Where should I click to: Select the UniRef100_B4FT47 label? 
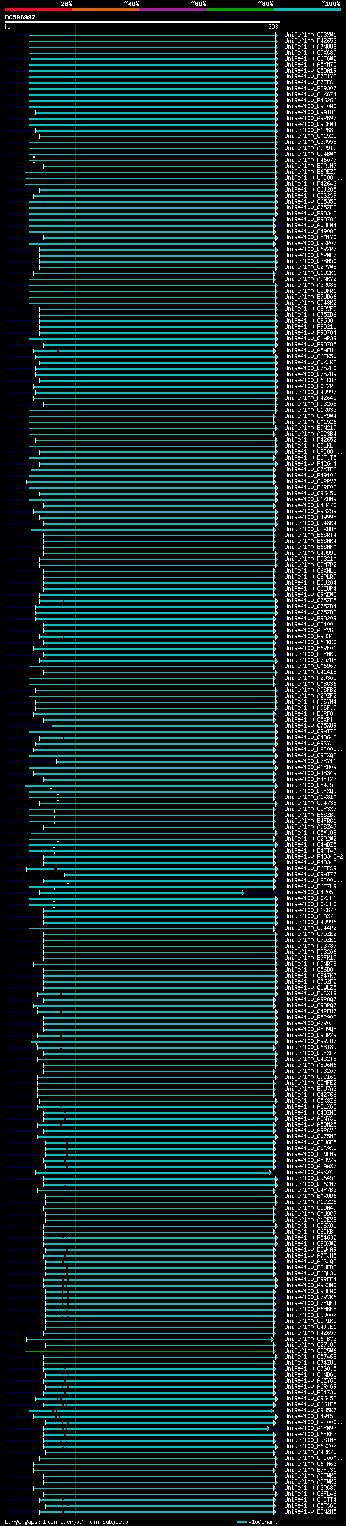(310, 852)
